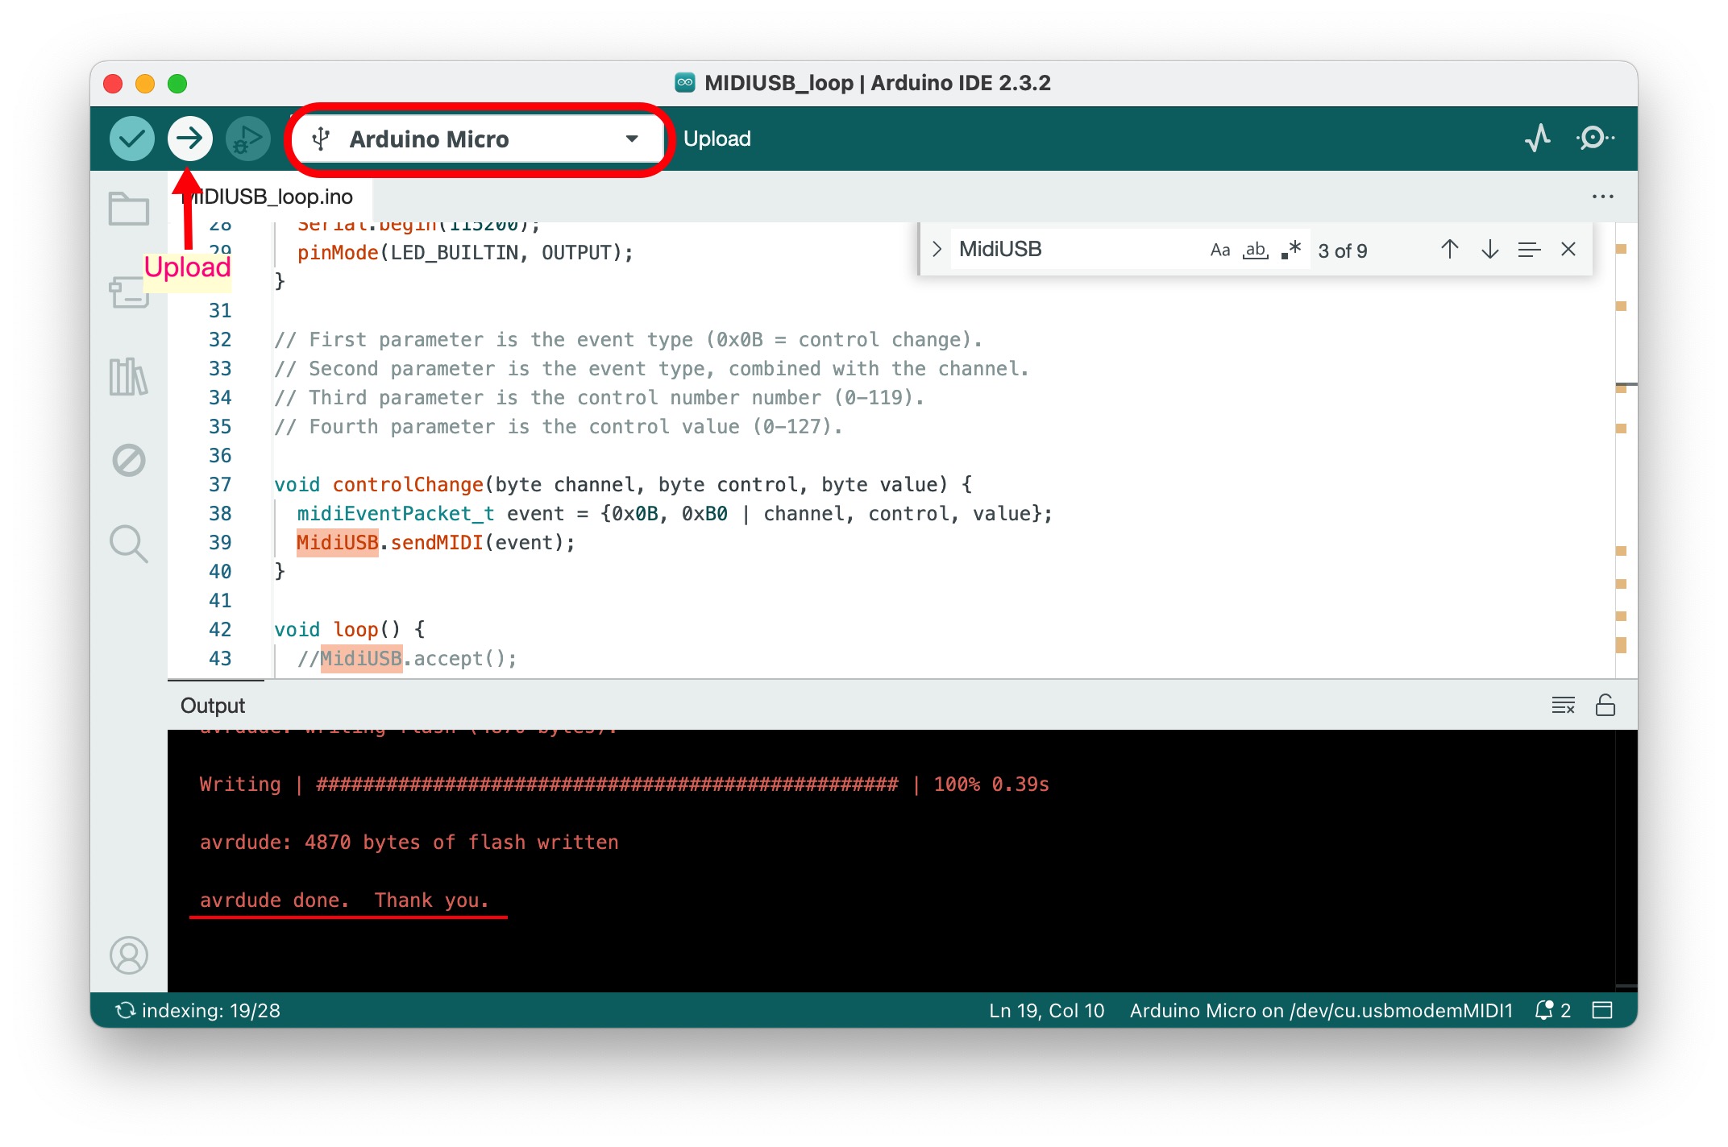This screenshot has width=1728, height=1147.
Task: Click the notifications bell in status bar
Action: (x=1552, y=1010)
